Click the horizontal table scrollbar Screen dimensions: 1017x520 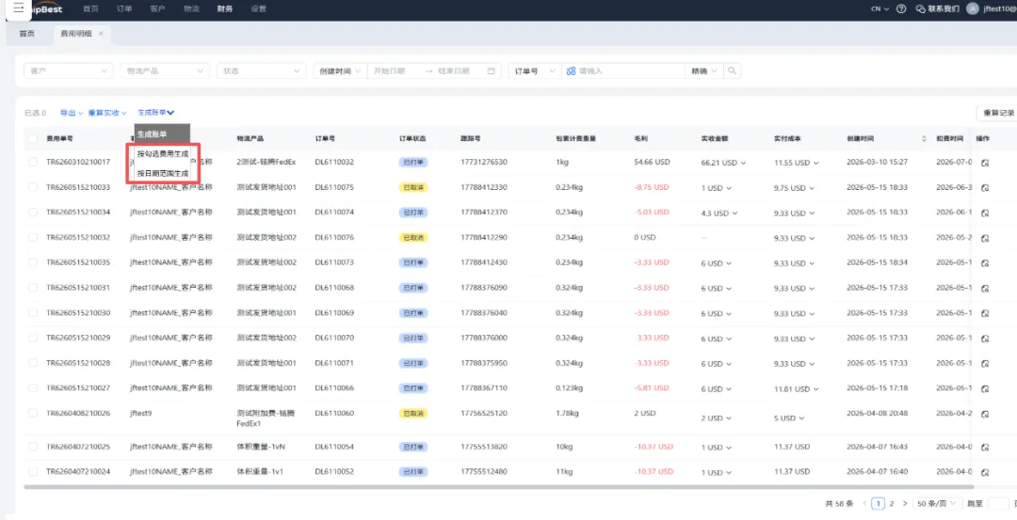tap(498, 486)
